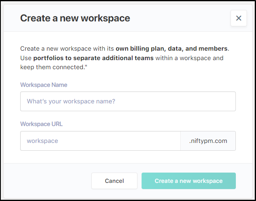The image size is (256, 201).
Task: Click the keep them connected text line
Action: pos(51,67)
